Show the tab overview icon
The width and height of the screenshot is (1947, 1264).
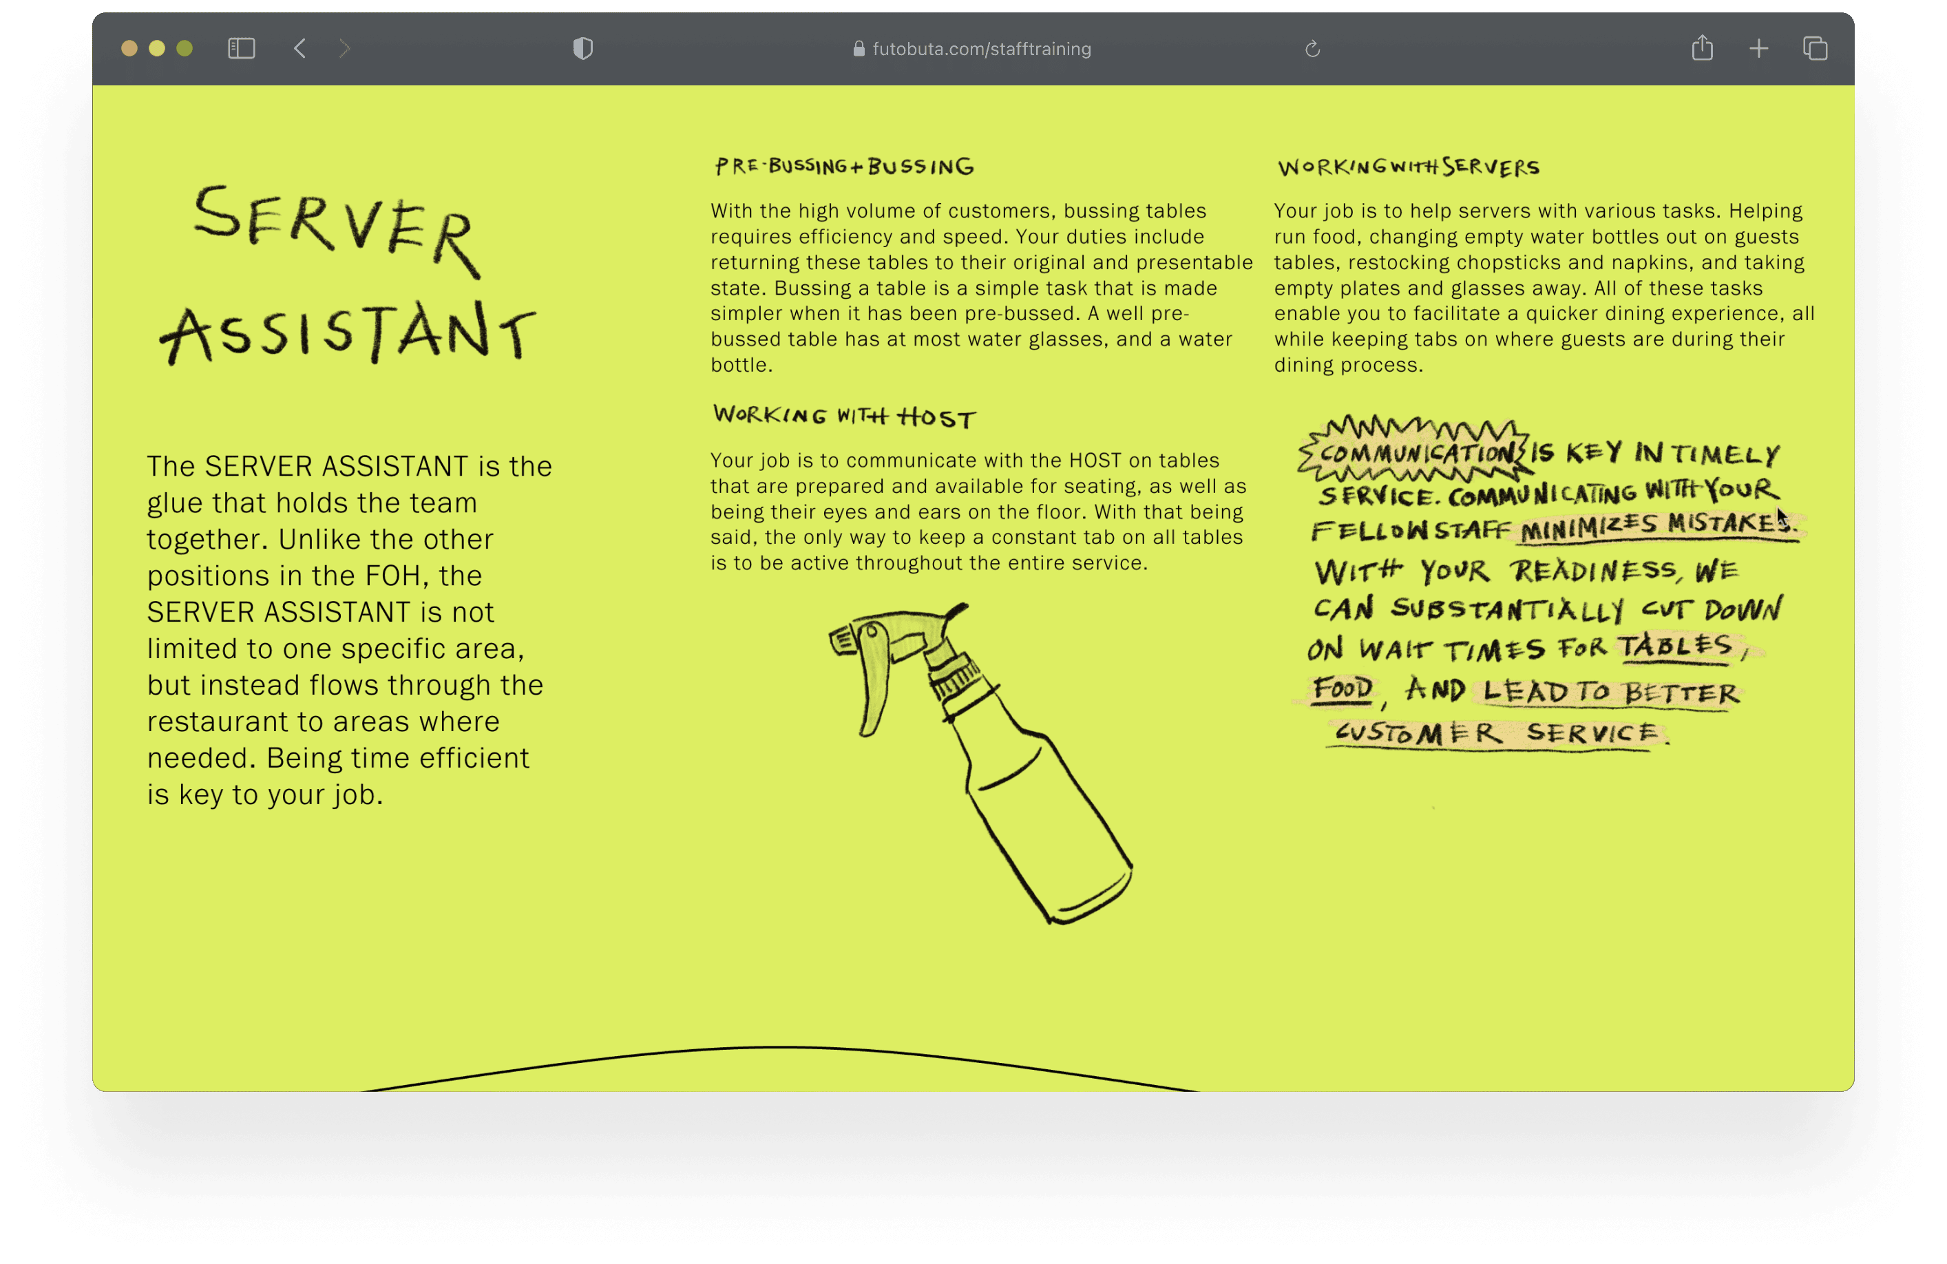click(x=1815, y=49)
